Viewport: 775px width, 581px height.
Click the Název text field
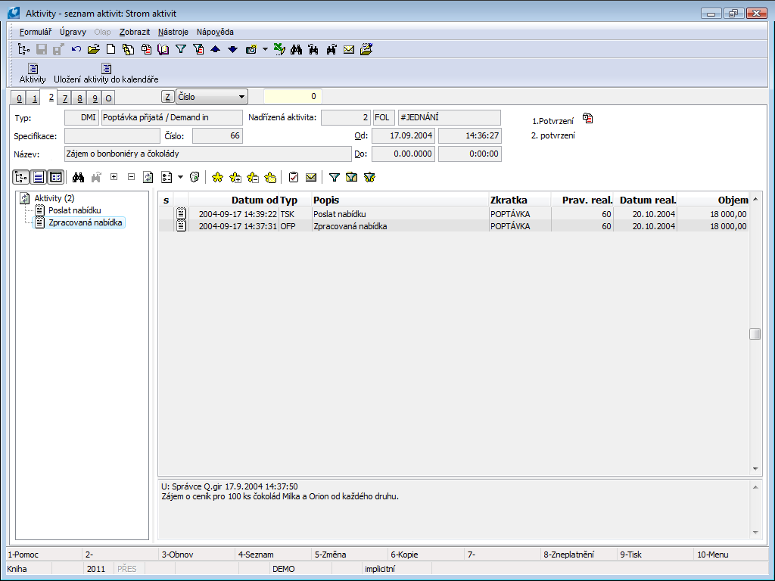[208, 154]
